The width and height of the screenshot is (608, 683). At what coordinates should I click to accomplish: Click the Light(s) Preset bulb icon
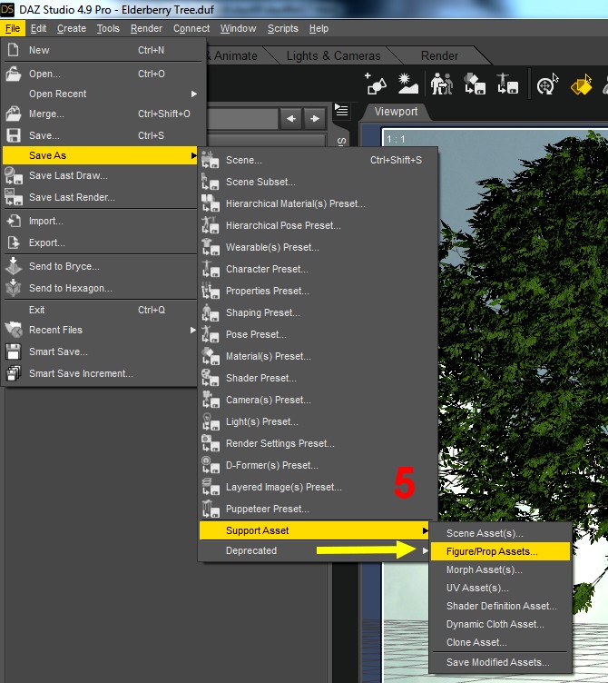coord(211,421)
